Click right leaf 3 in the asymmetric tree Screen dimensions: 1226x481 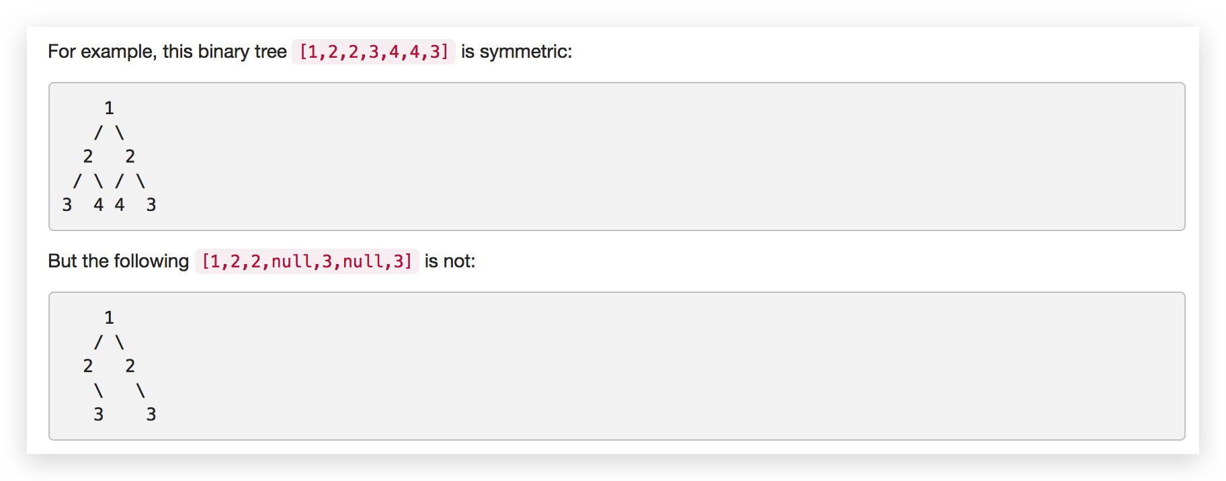tap(151, 414)
